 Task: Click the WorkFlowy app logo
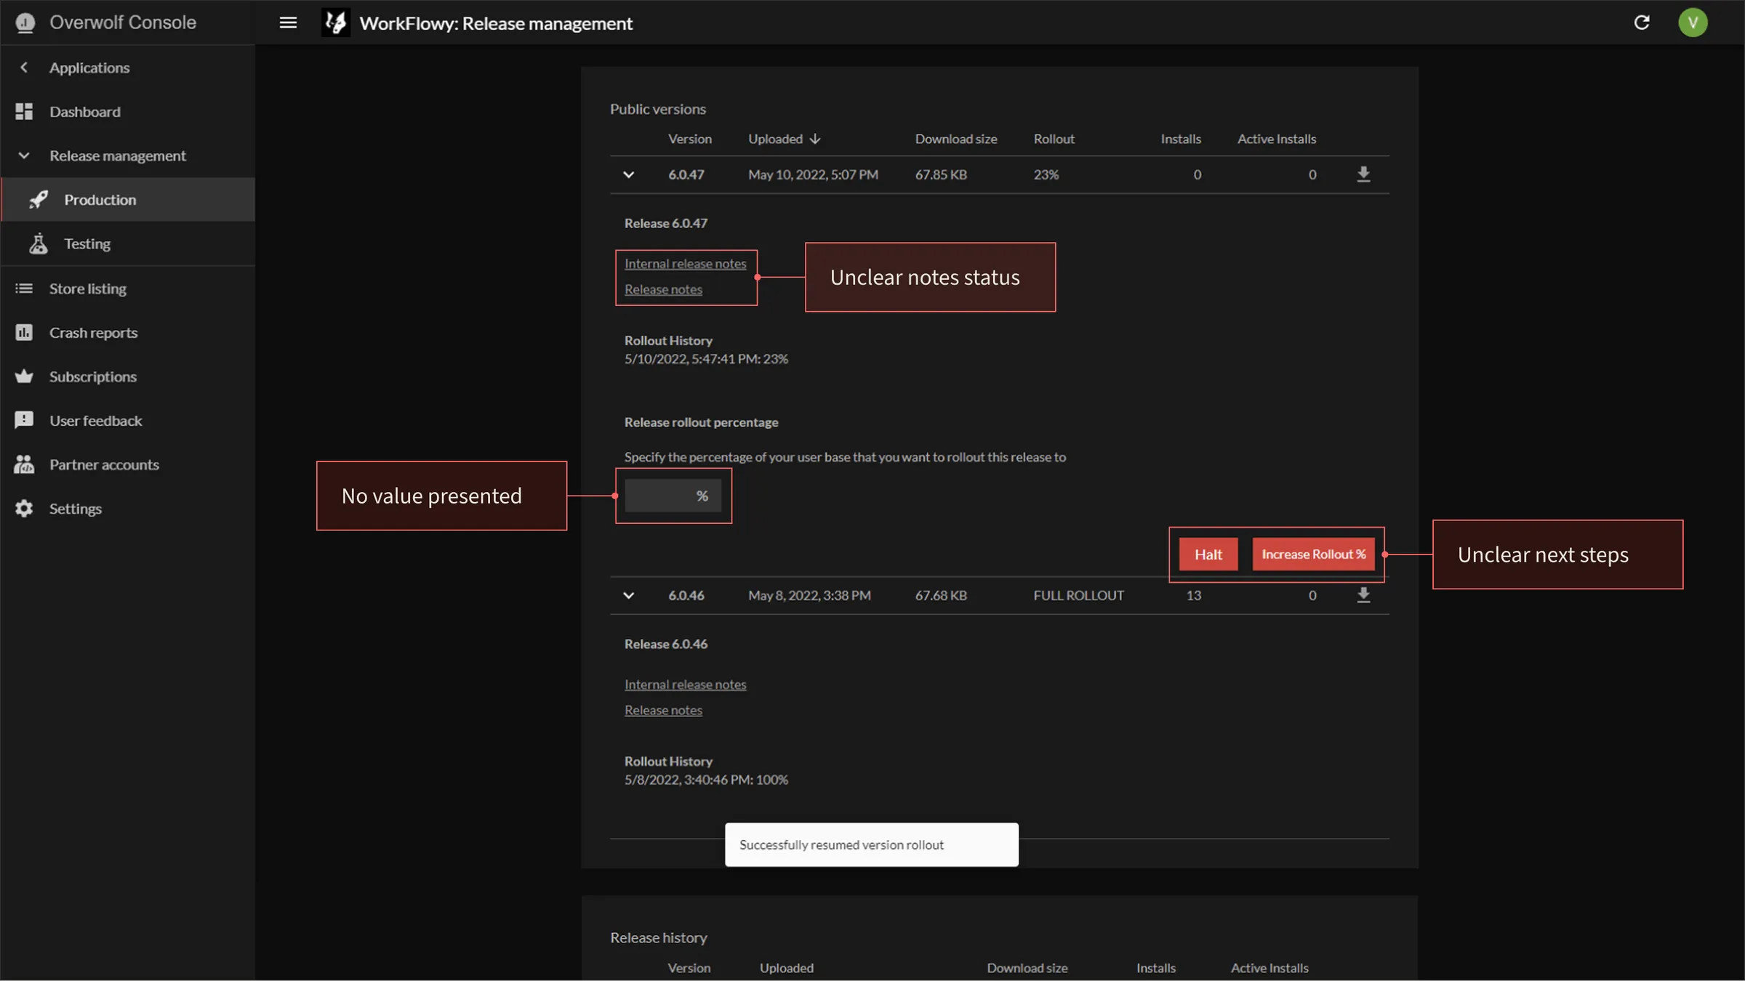336,23
